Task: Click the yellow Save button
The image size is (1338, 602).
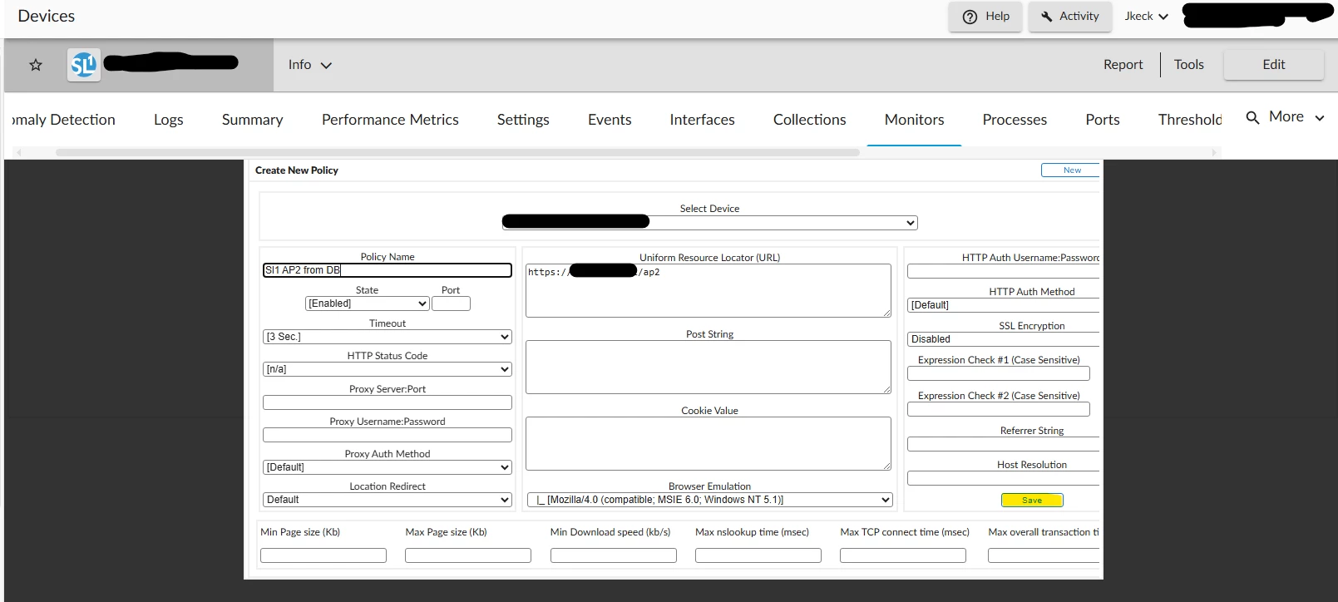Action: click(x=1032, y=500)
